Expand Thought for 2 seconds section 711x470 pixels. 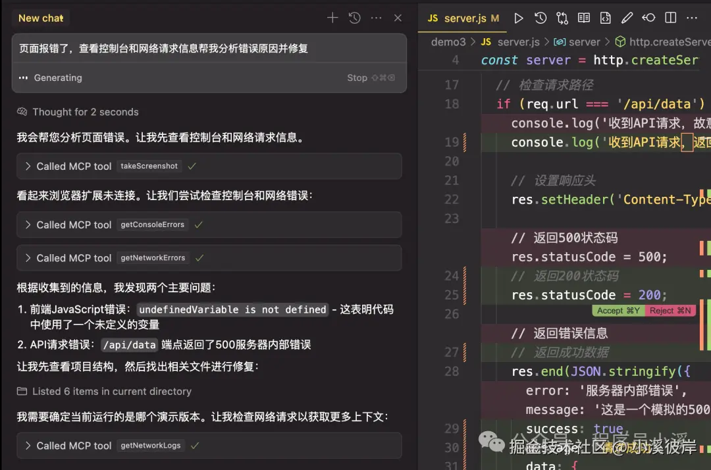pos(85,112)
